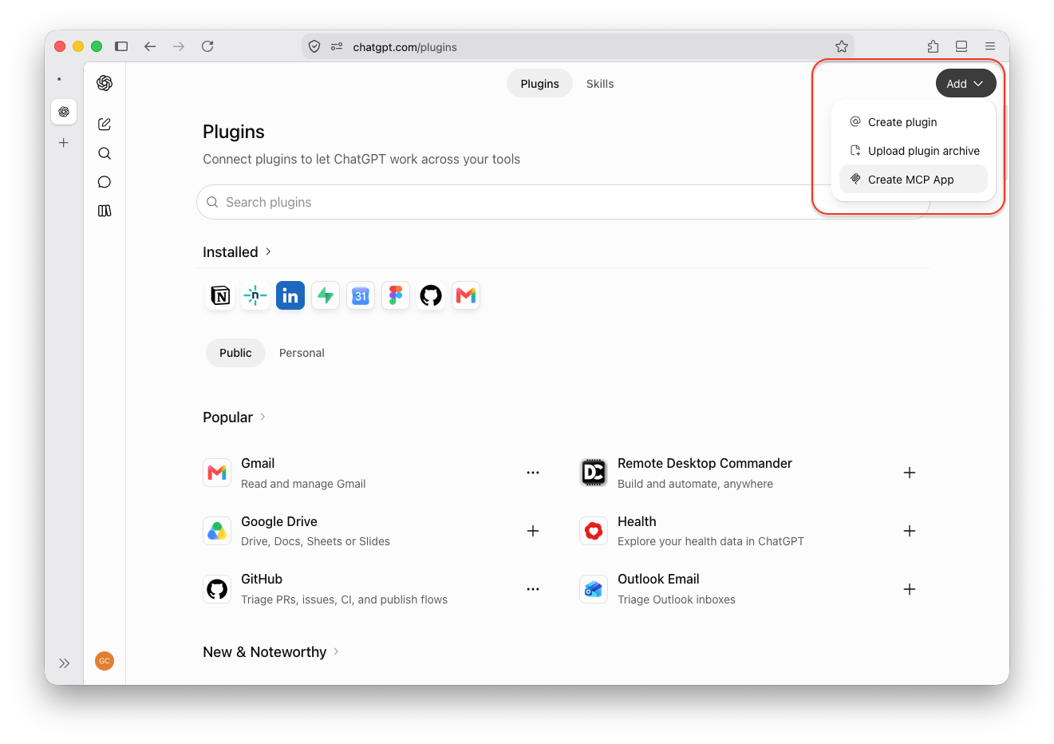Open browser extensions puzzle icon
The width and height of the screenshot is (1054, 744).
pos(933,46)
